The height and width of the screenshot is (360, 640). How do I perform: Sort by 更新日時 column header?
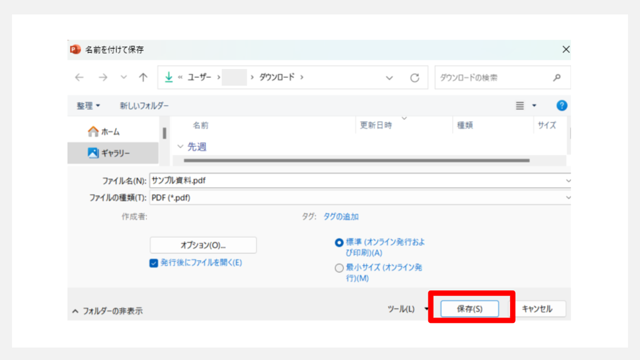[x=376, y=125]
